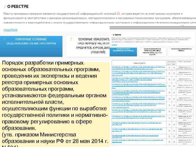
Task: Open the "подробнее" link under the registry description
Action: click(x=11, y=30)
